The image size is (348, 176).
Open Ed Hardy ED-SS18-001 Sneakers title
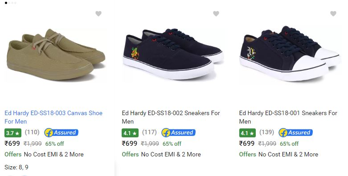pos(288,117)
